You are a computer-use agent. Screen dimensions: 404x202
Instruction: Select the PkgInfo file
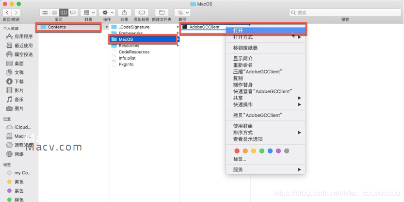(x=126, y=64)
